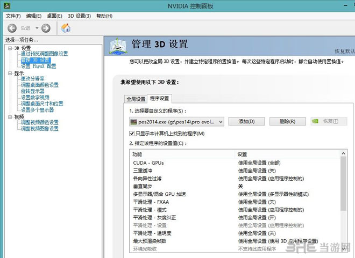The width and height of the screenshot is (355, 258).
Task: Open 调整桌面颜色设置 page
Action: [40, 85]
